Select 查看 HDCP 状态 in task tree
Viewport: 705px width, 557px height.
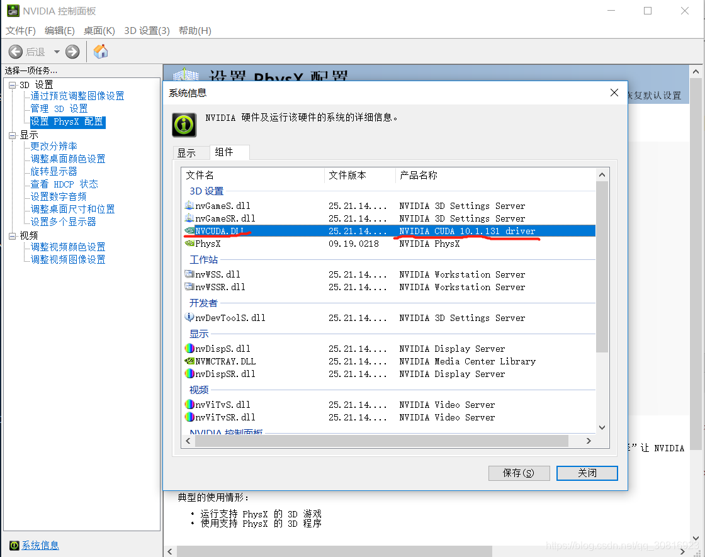tap(64, 184)
